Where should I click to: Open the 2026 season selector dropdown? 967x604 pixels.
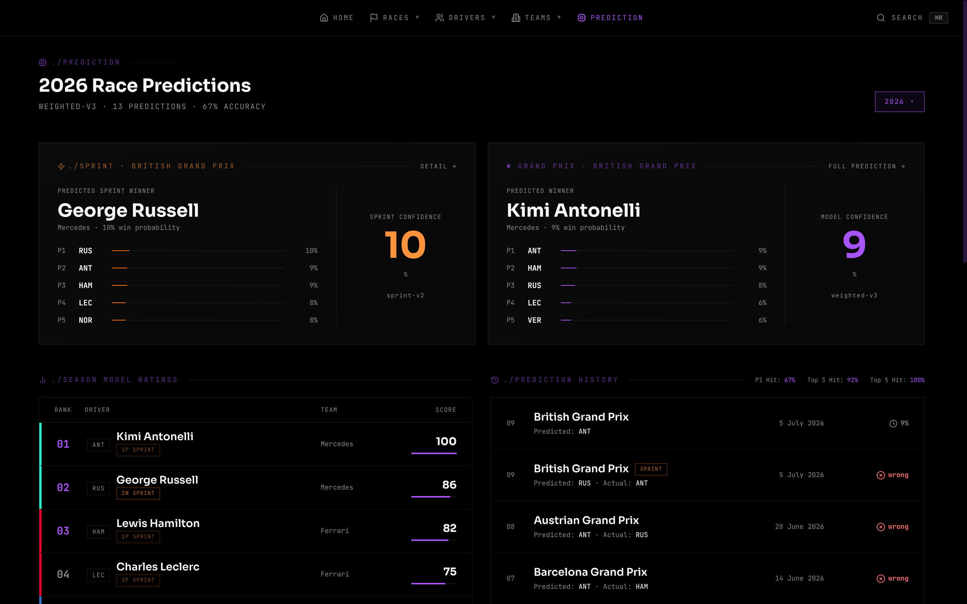[x=899, y=102]
